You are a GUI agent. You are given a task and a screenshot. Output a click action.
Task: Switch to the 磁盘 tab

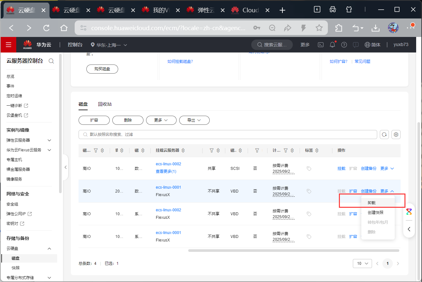pyautogui.click(x=83, y=104)
